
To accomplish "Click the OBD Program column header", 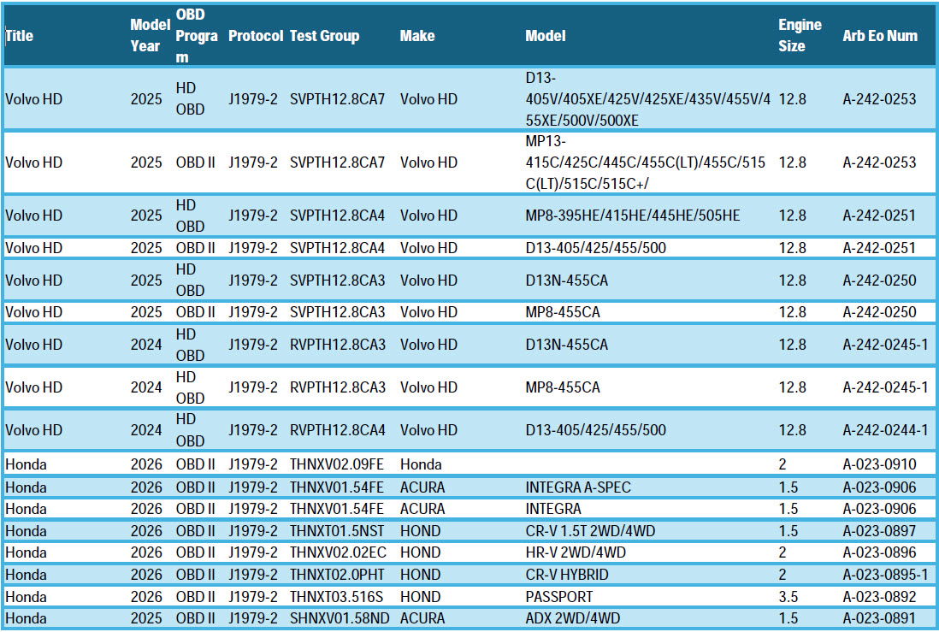I will (196, 36).
